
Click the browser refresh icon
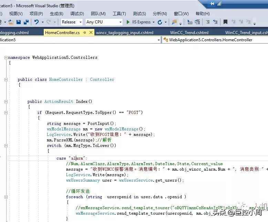tap(159, 22)
